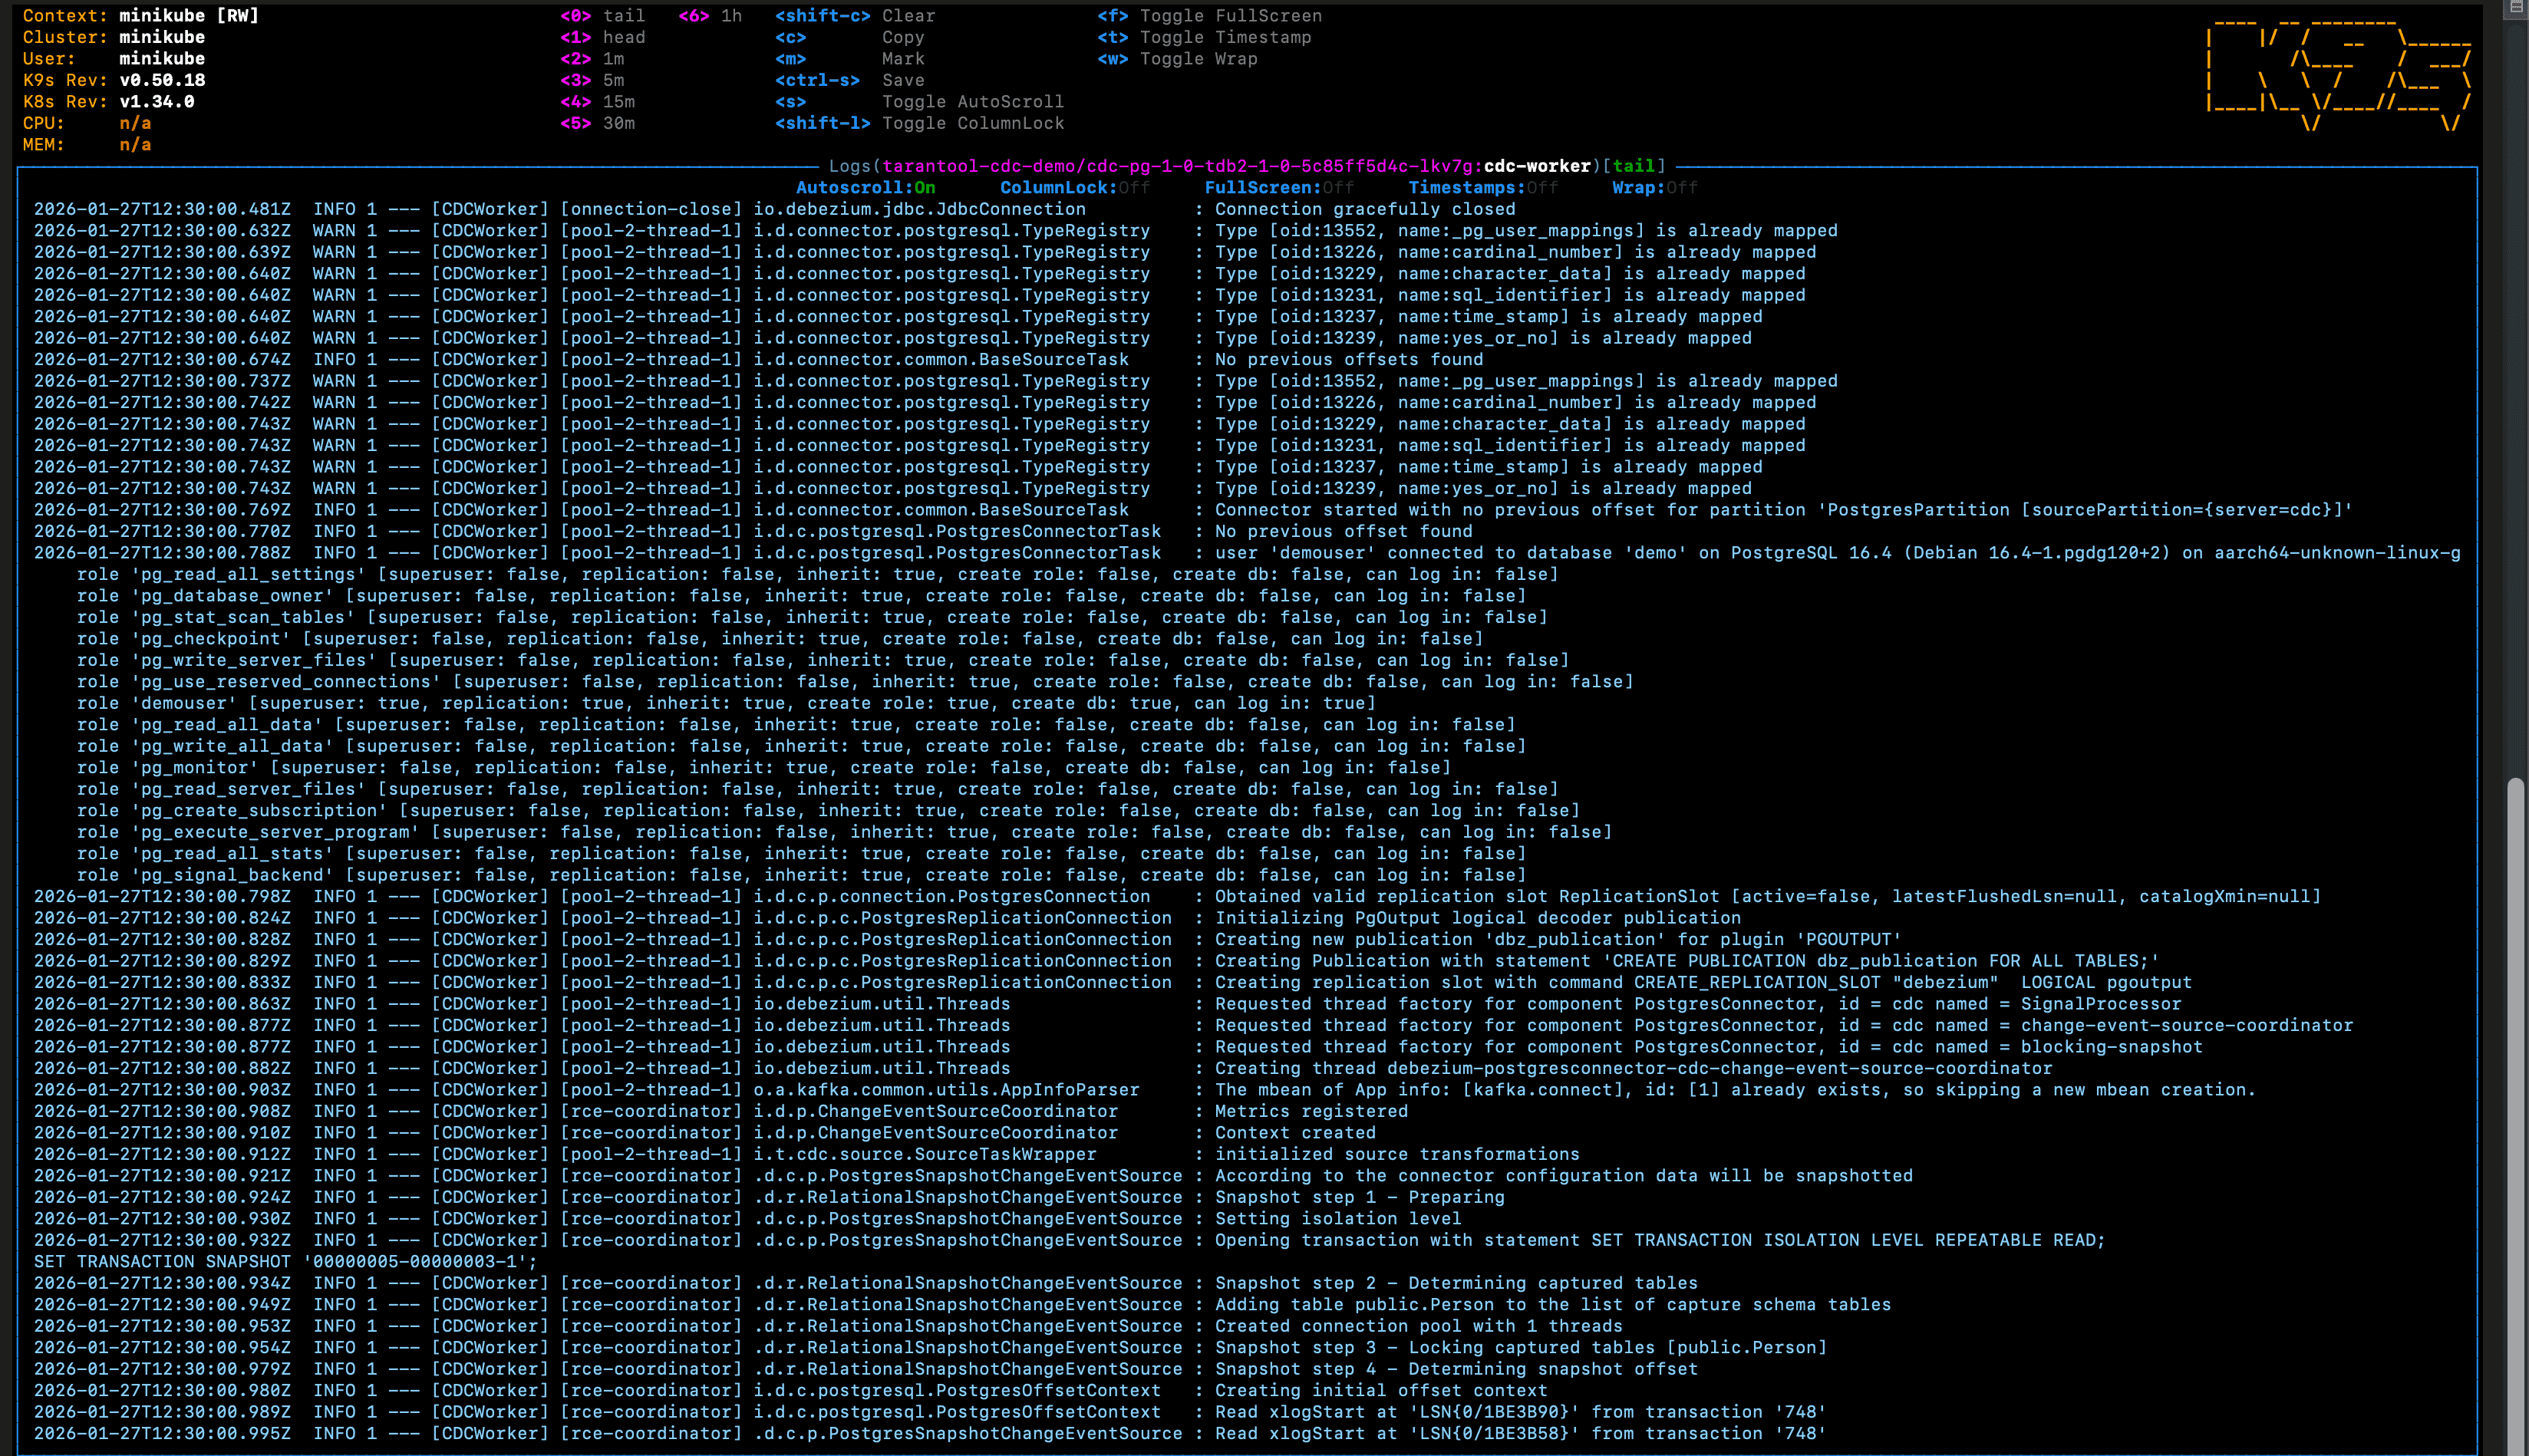Click the FullScreen:Off indicator
2529x1456 pixels.
(1279, 188)
